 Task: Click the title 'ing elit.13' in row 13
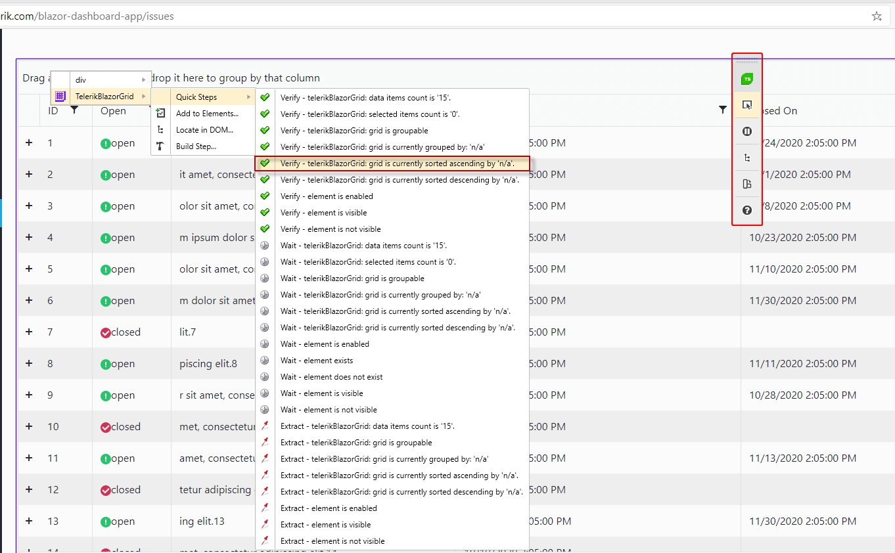pyautogui.click(x=202, y=521)
